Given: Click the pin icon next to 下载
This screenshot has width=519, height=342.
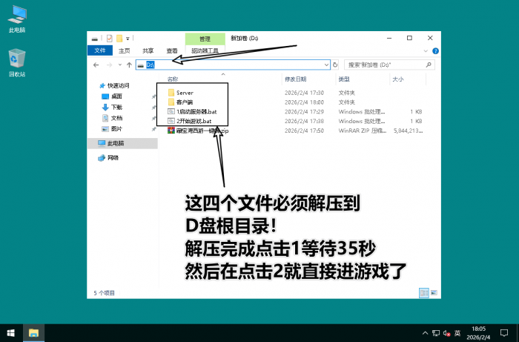Looking at the screenshot, I should pyautogui.click(x=153, y=108).
